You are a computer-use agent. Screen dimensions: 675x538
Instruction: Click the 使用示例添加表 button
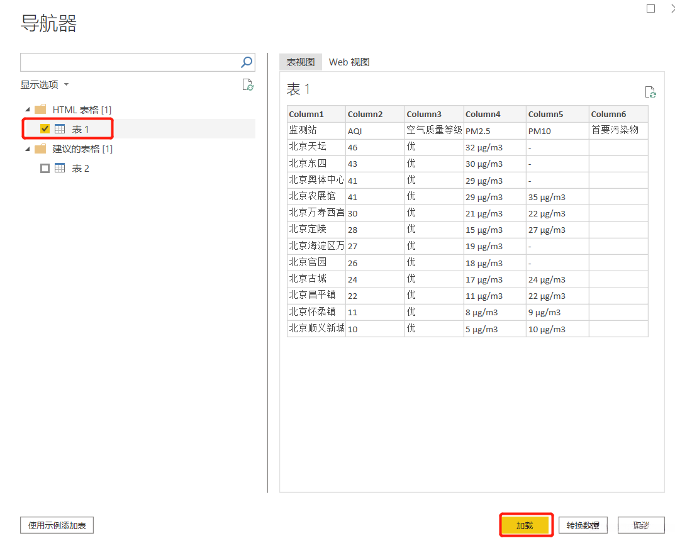pos(57,525)
